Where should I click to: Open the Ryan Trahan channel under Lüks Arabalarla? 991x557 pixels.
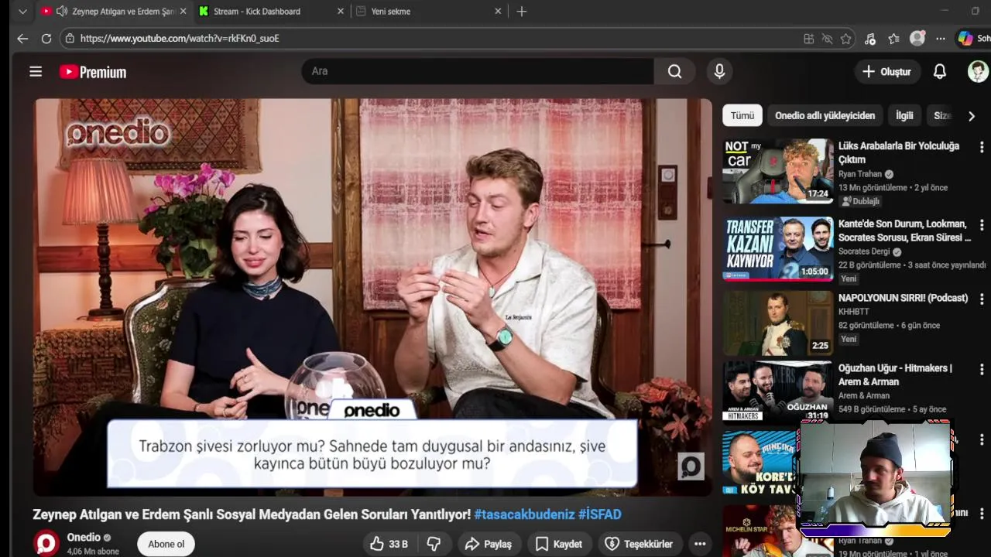coord(860,174)
